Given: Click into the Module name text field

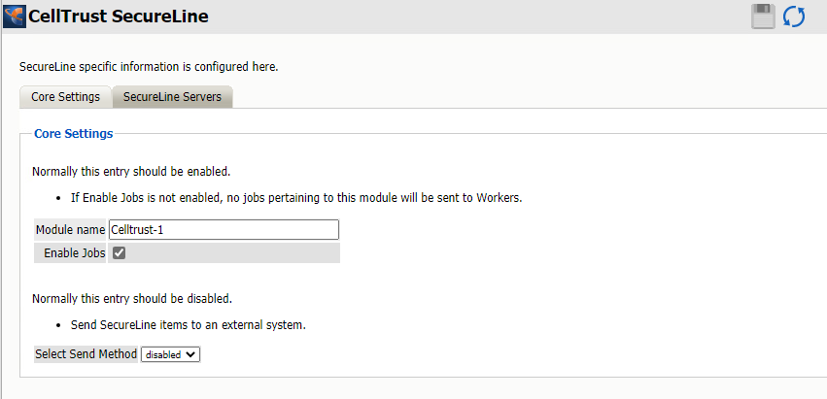Looking at the screenshot, I should point(224,229).
